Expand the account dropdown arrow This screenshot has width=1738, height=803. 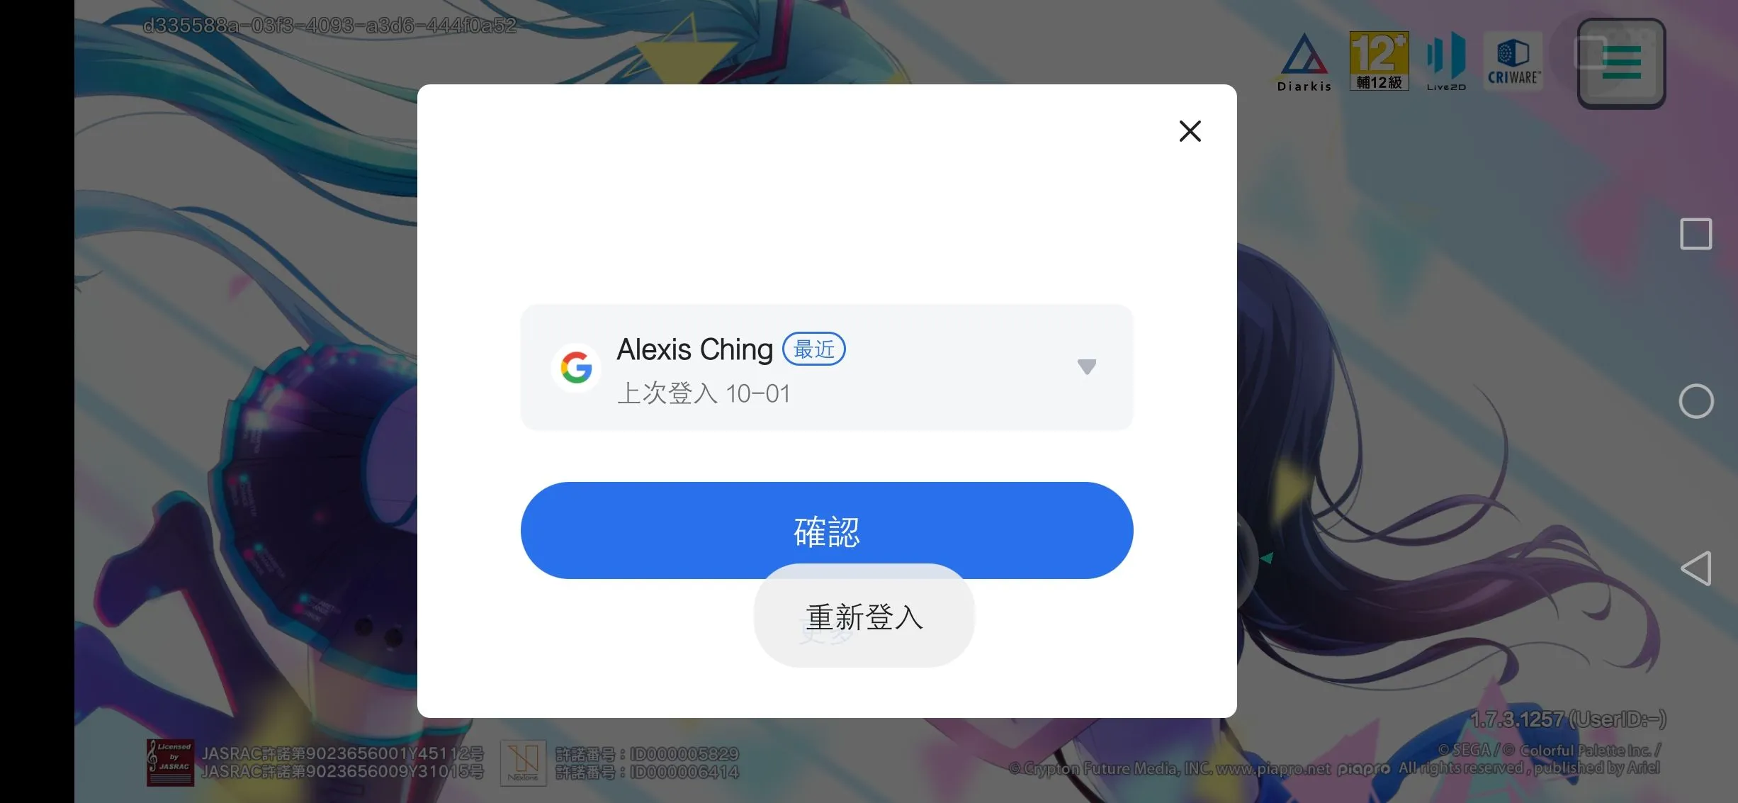[1086, 366]
